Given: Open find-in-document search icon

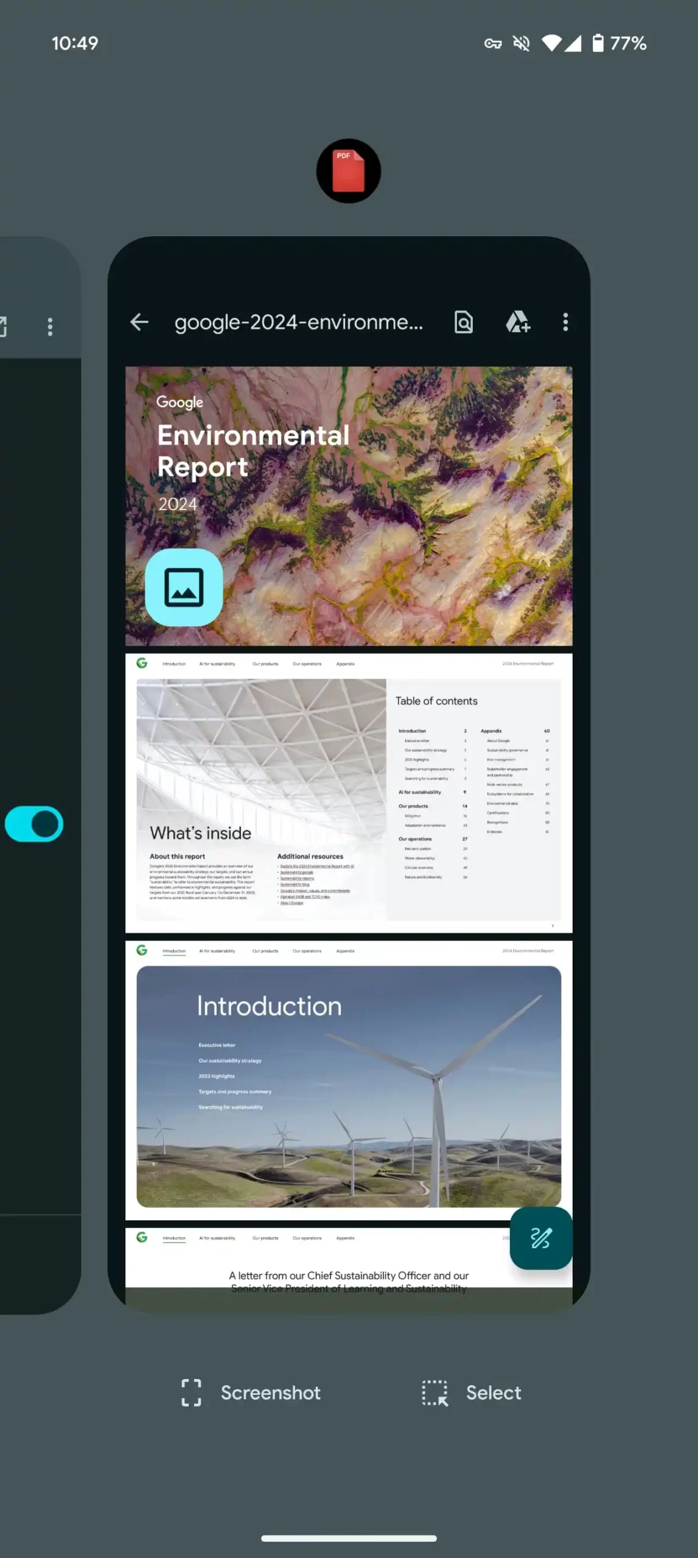Looking at the screenshot, I should point(464,322).
